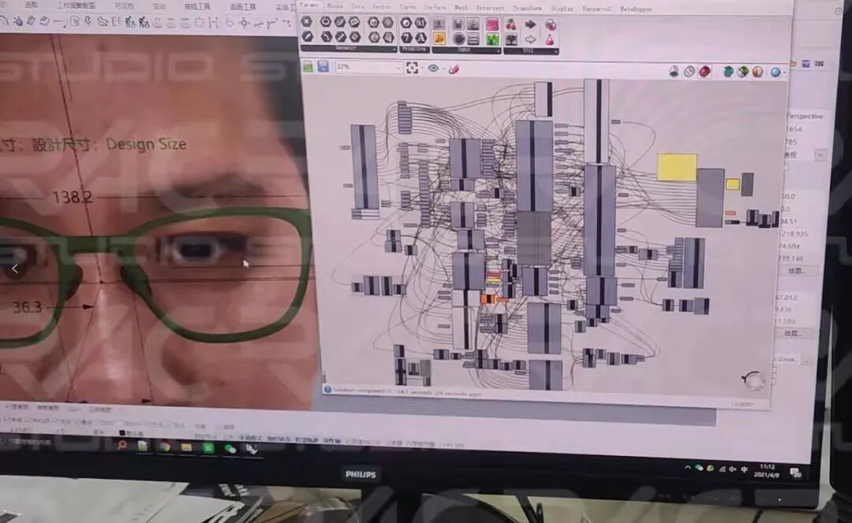Image resolution: width=852 pixels, height=523 pixels.
Task: Open WeChat from the Windows taskbar
Action: click(x=230, y=448)
